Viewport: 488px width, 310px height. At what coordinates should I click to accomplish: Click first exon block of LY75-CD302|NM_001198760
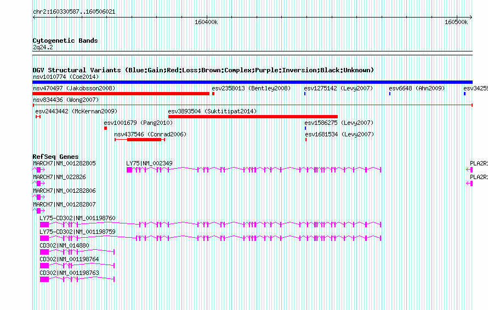tap(44, 225)
